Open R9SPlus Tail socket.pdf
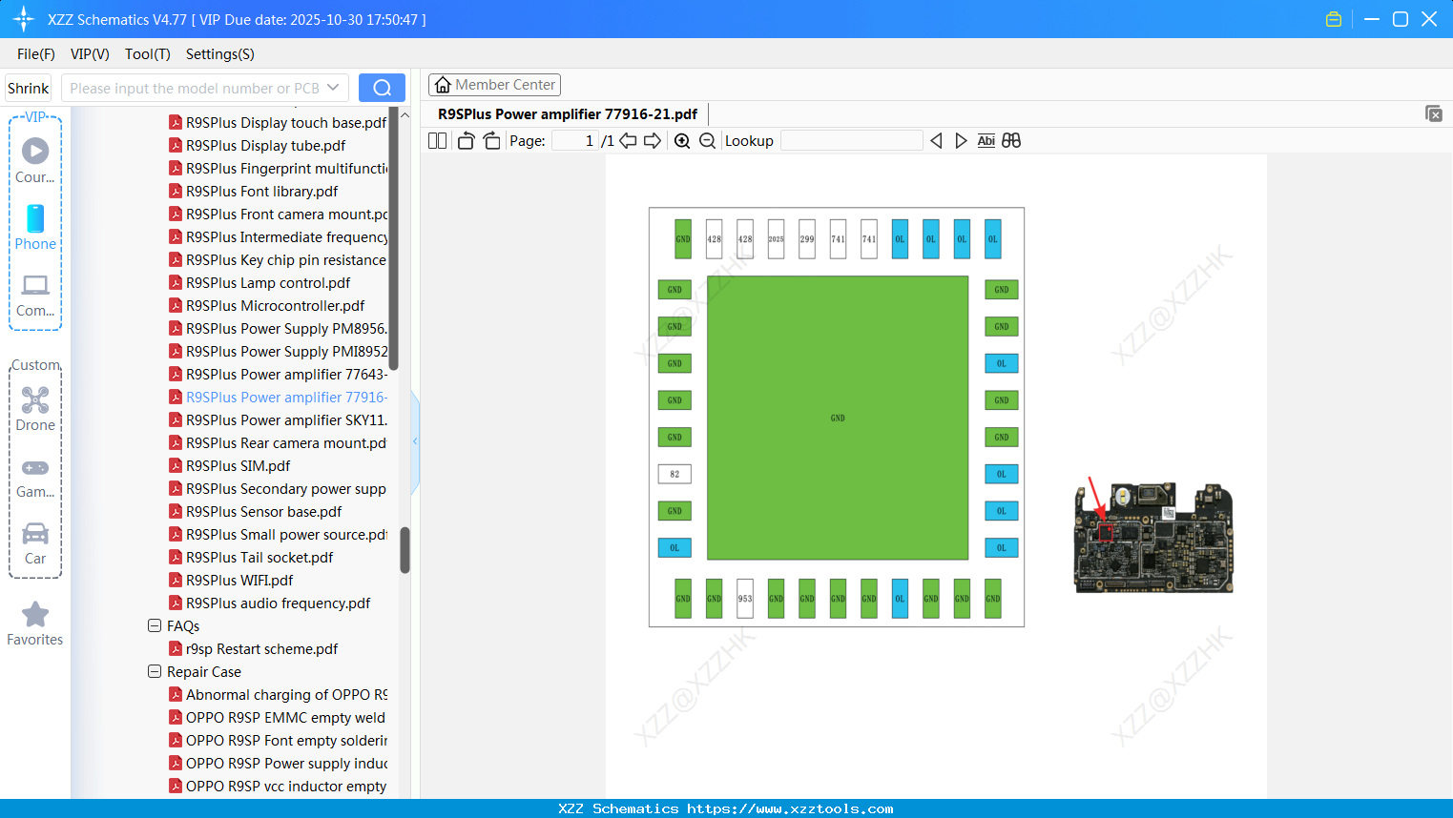Screen dimensions: 1453x818 click(x=251, y=558)
